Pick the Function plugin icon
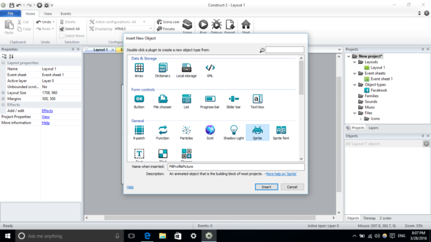Screen dimensions: 431x242 (163, 131)
